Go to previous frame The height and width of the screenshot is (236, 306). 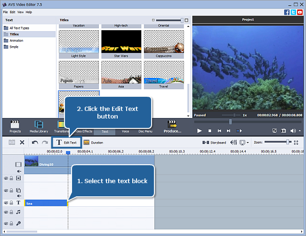[219, 131]
